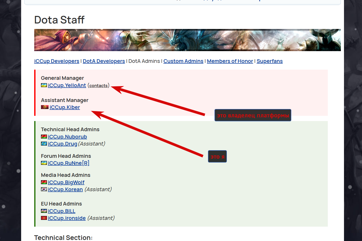
Task: Open iCCup.ironside profile link
Action: tap(67, 218)
